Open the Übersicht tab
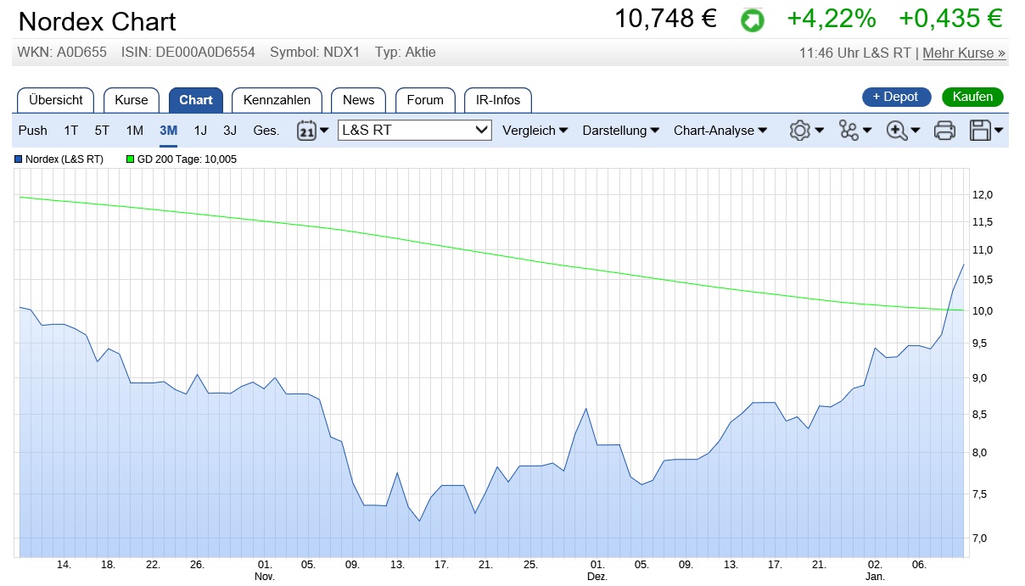 56,100
